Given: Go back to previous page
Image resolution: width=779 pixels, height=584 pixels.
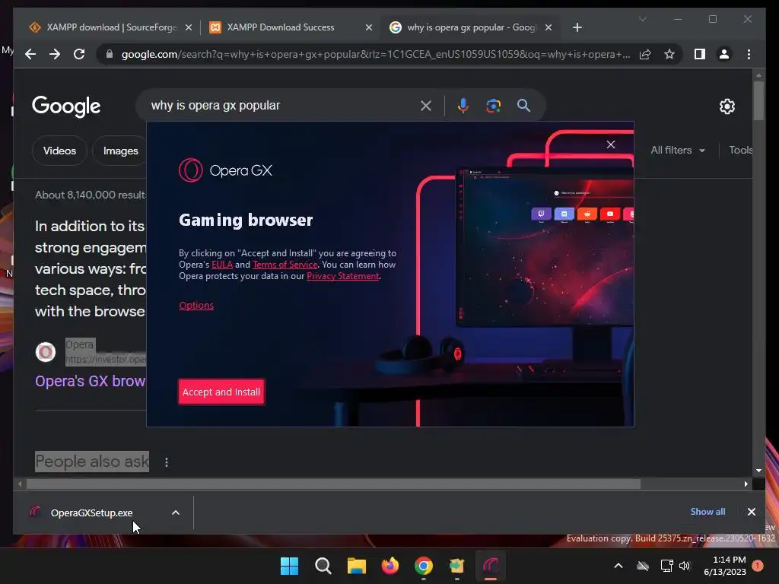Looking at the screenshot, I should point(30,54).
